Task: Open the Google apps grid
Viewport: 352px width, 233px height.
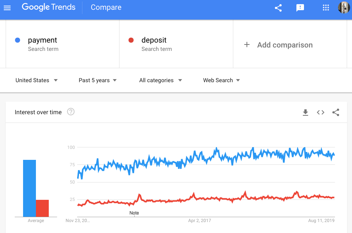Action: click(326, 8)
